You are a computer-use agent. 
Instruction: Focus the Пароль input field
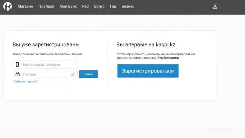(46, 74)
